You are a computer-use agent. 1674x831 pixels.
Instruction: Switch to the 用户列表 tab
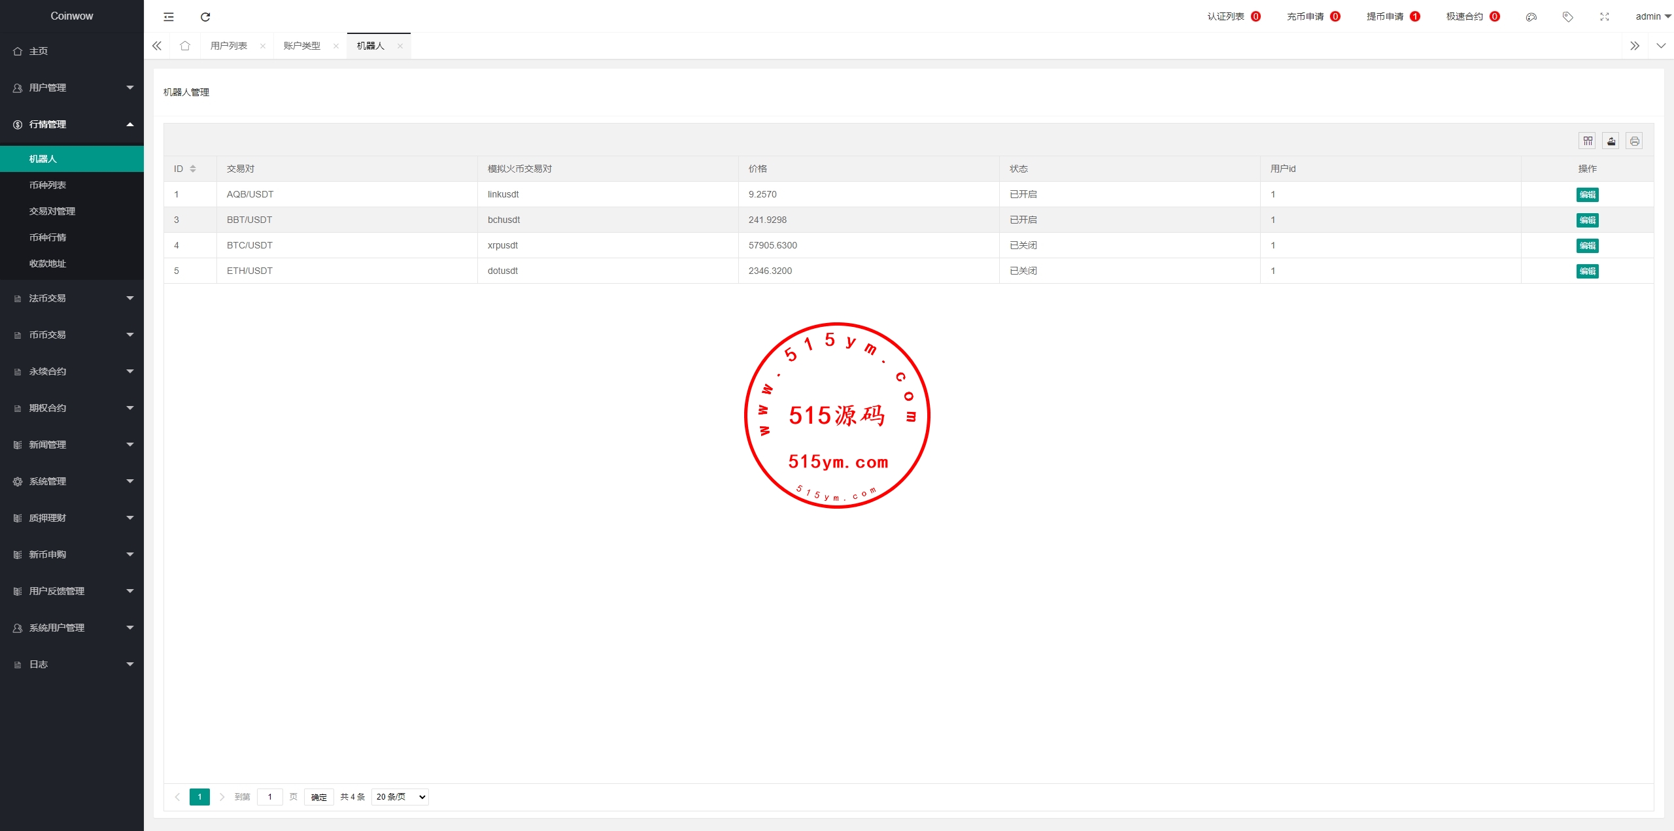point(229,46)
